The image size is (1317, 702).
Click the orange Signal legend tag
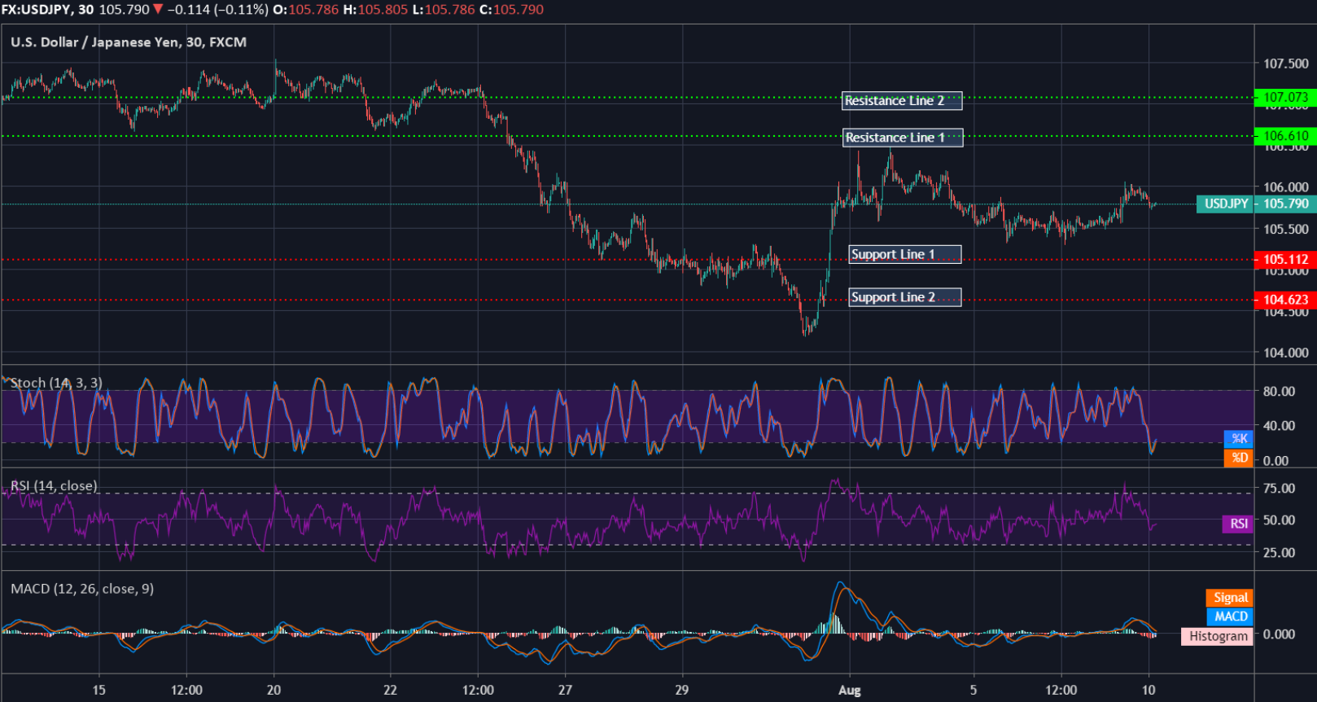[1229, 598]
